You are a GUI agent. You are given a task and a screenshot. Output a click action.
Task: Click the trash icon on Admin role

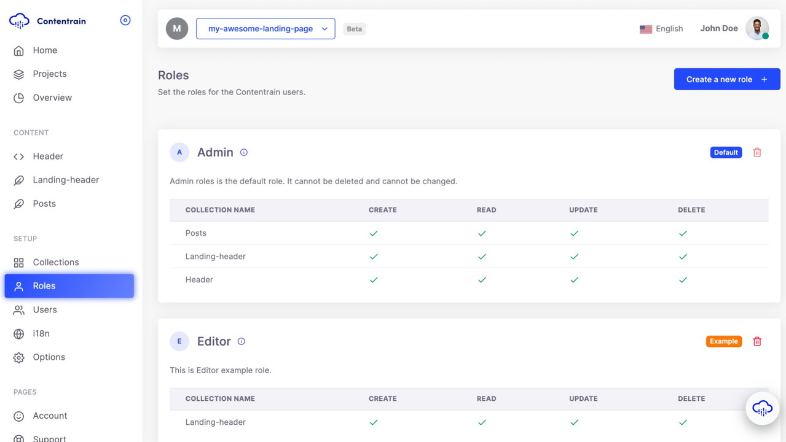pyautogui.click(x=757, y=152)
